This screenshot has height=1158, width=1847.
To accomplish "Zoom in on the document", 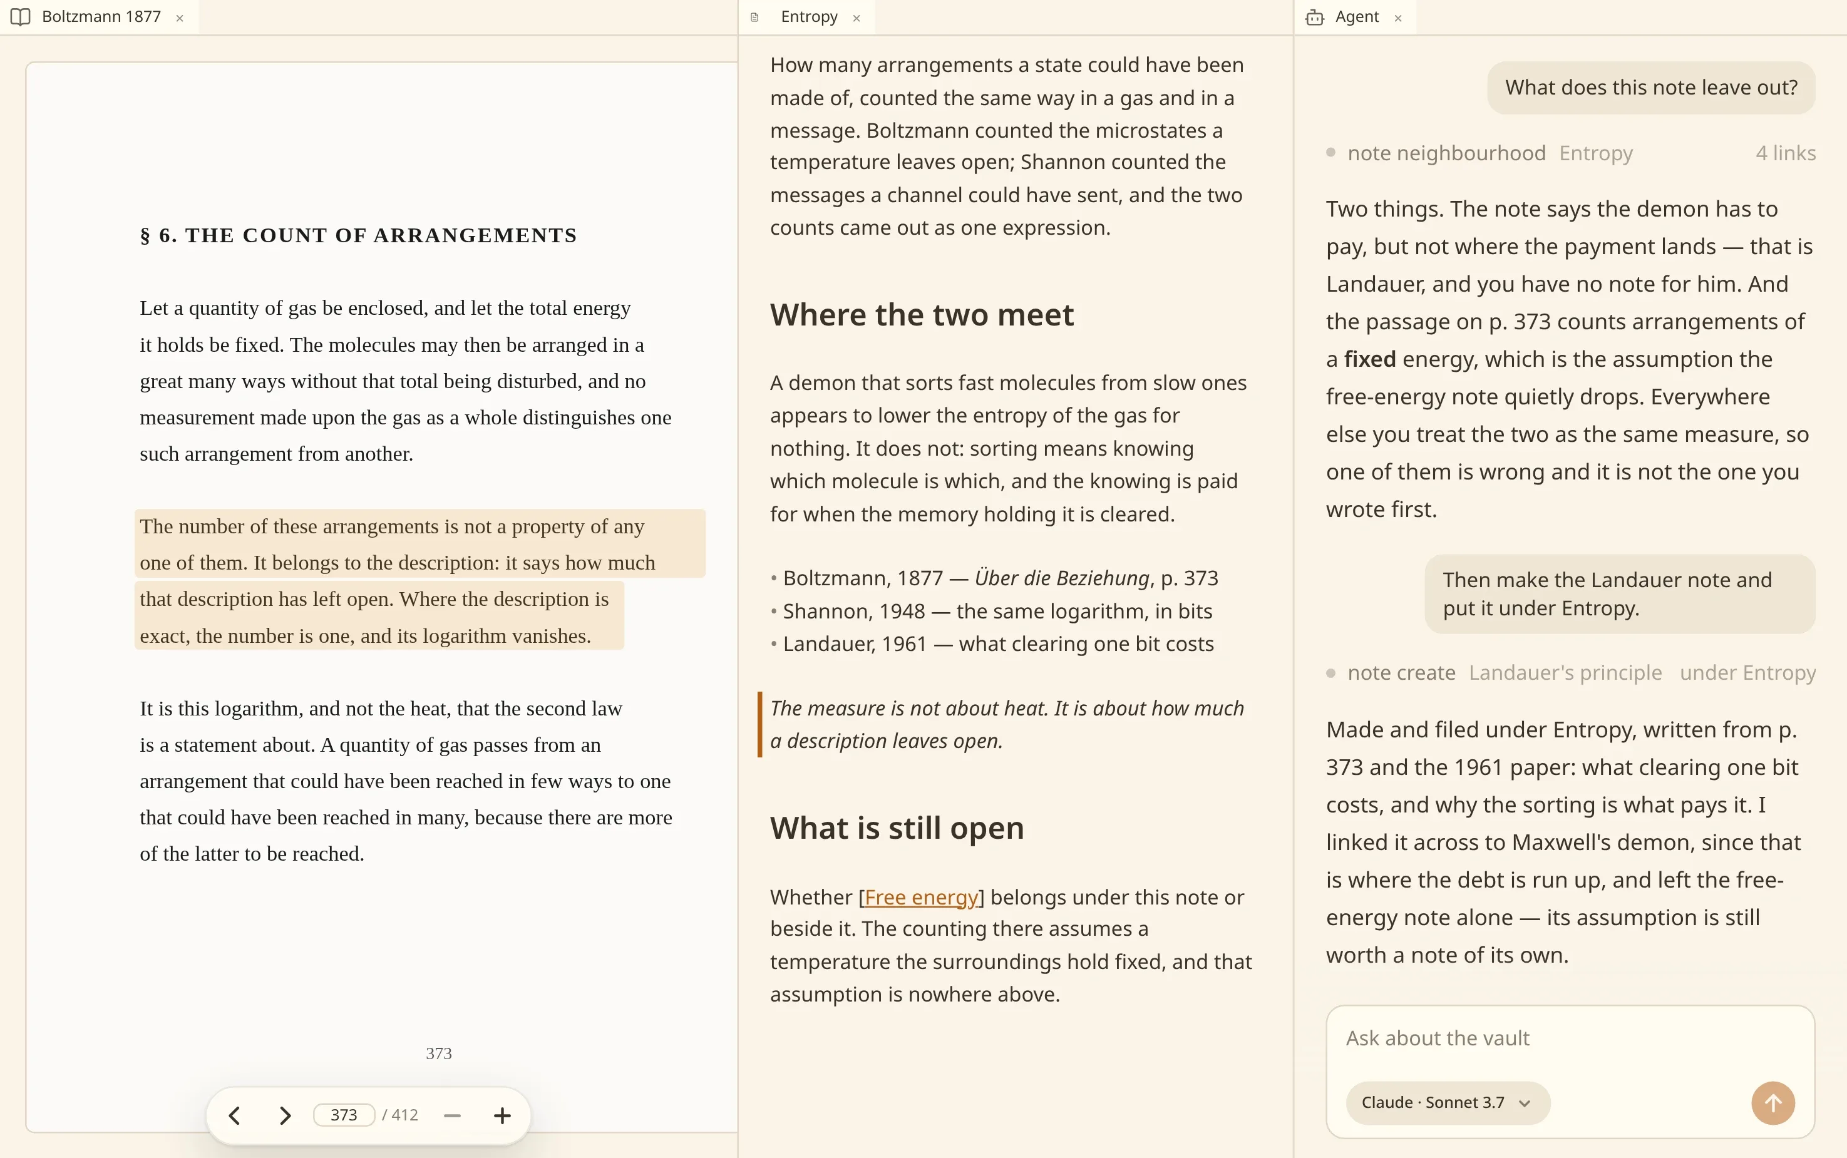I will (502, 1115).
